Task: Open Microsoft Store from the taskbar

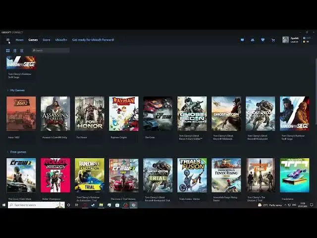Action: [x=117, y=205]
